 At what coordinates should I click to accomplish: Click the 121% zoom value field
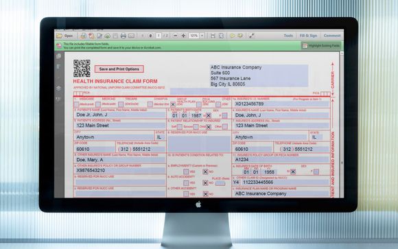pyautogui.click(x=194, y=36)
